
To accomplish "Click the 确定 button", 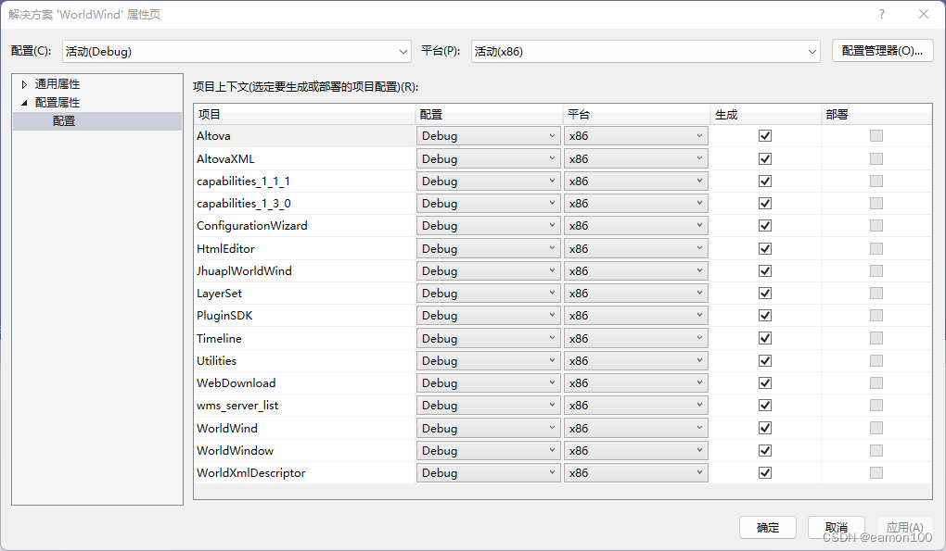I will coord(768,526).
